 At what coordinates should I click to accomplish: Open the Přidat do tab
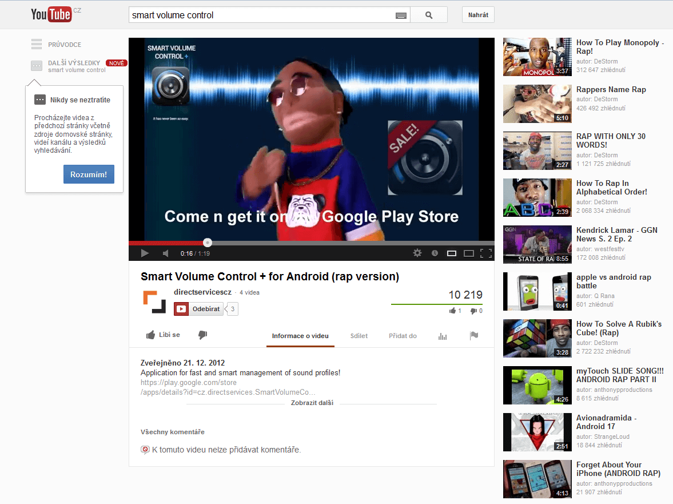click(x=403, y=336)
